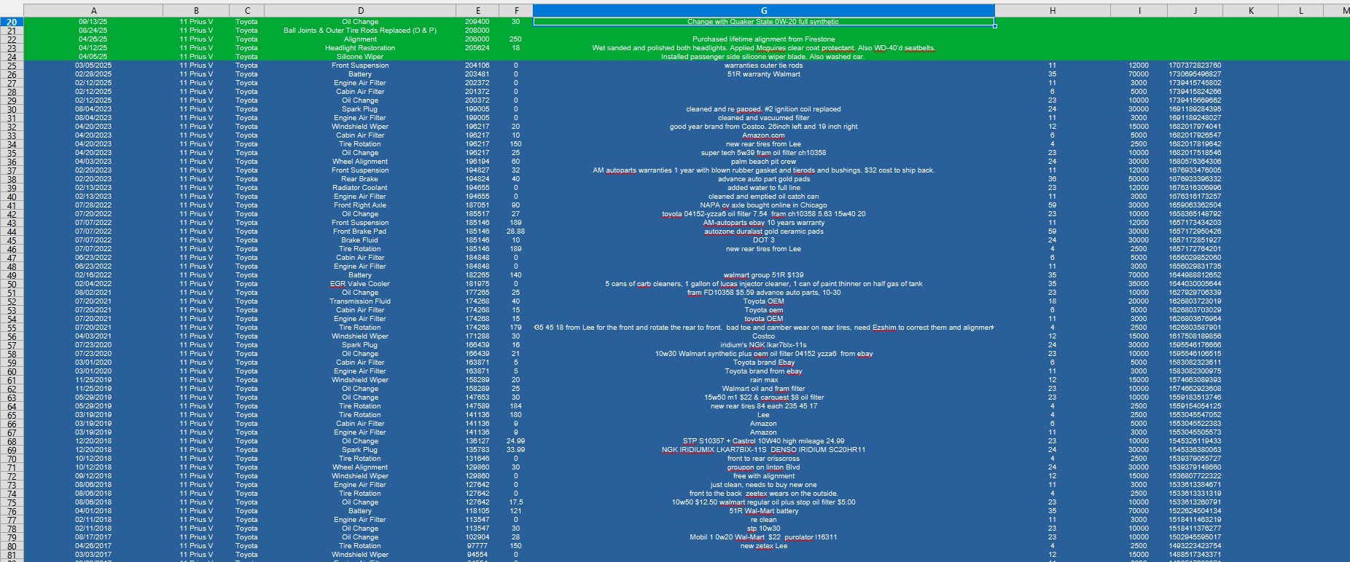This screenshot has height=562, width=1350.
Task: Select the iridium's NGK lkar7bix-11s cell
Action: coord(764,345)
